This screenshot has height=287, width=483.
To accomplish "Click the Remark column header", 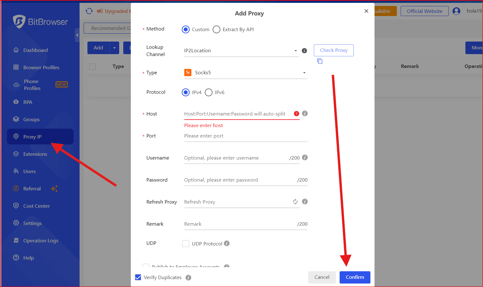I will (x=410, y=66).
